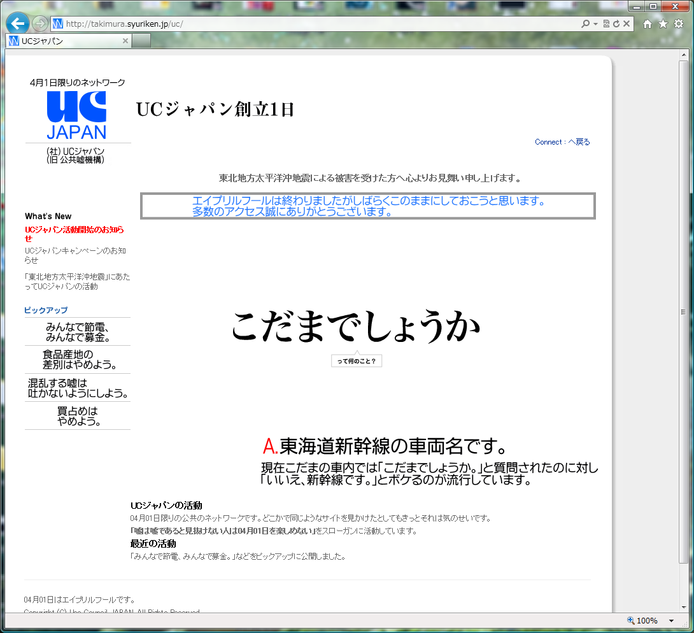Click the UC JAPAN logo image

[x=76, y=115]
